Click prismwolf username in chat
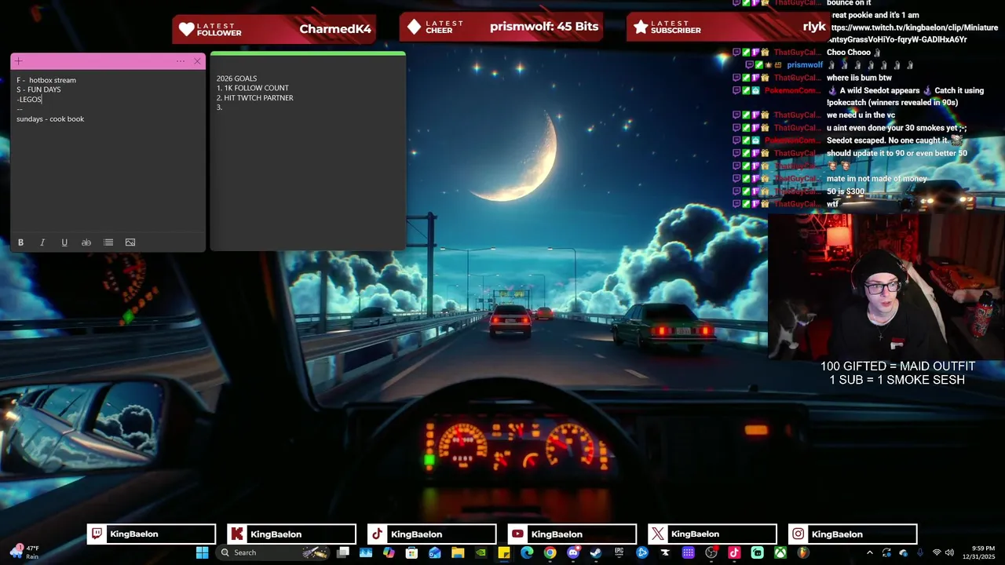The image size is (1005, 565). tap(805, 65)
